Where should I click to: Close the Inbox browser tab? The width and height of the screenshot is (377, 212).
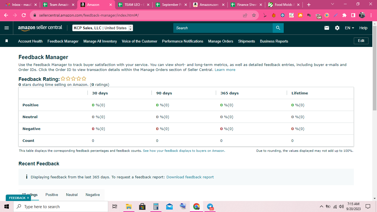click(x=35, y=5)
